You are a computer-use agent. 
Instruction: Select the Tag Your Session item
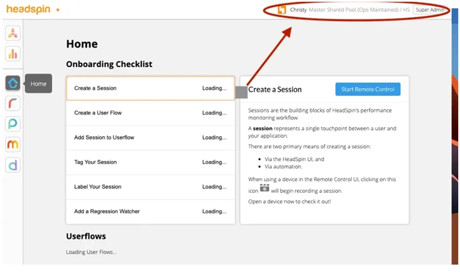point(150,162)
